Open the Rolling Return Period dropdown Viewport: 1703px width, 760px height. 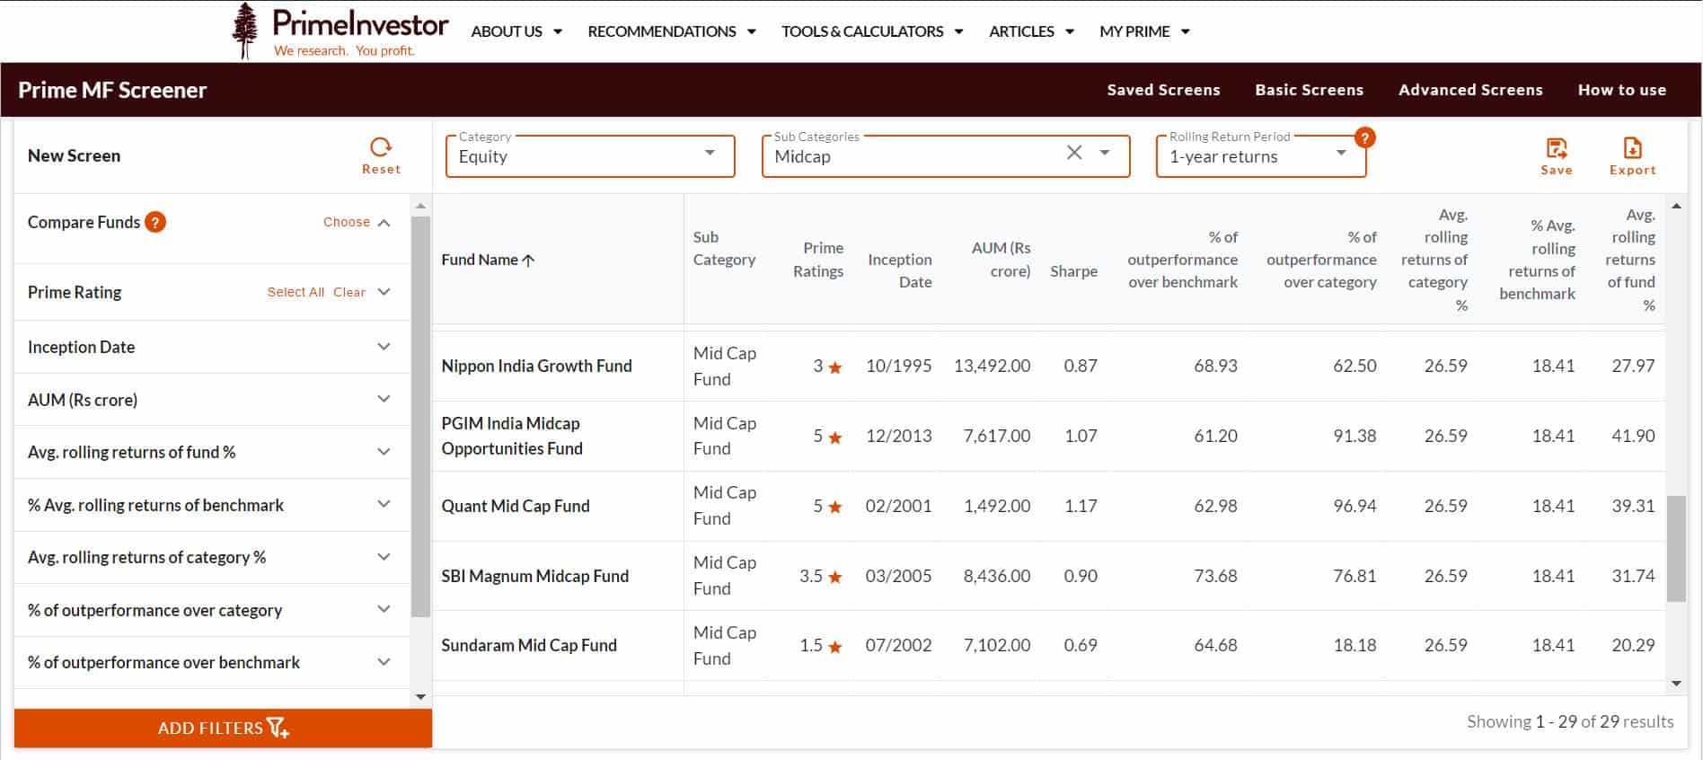pyautogui.click(x=1261, y=156)
